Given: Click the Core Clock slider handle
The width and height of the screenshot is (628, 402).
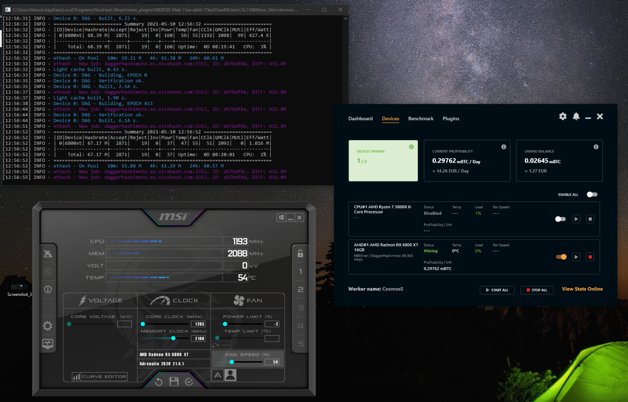Looking at the screenshot, I should 143,324.
